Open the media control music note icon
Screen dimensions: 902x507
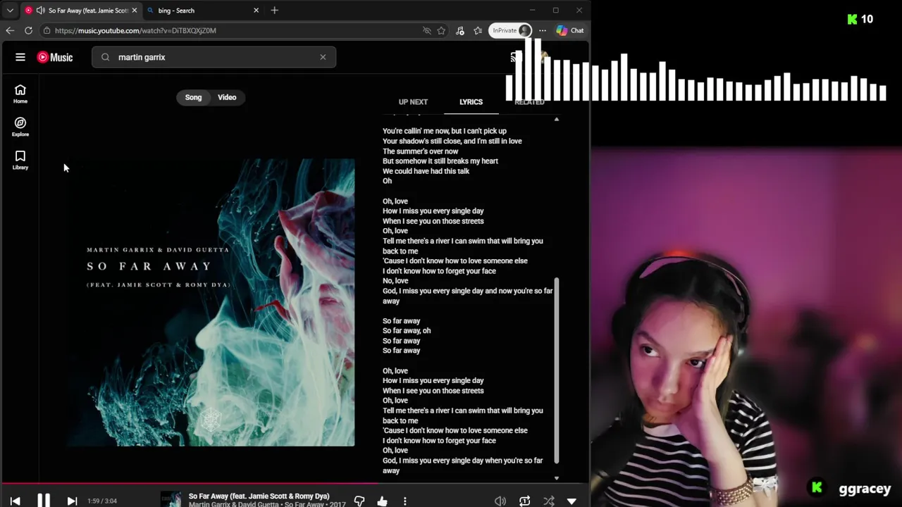pos(459,30)
